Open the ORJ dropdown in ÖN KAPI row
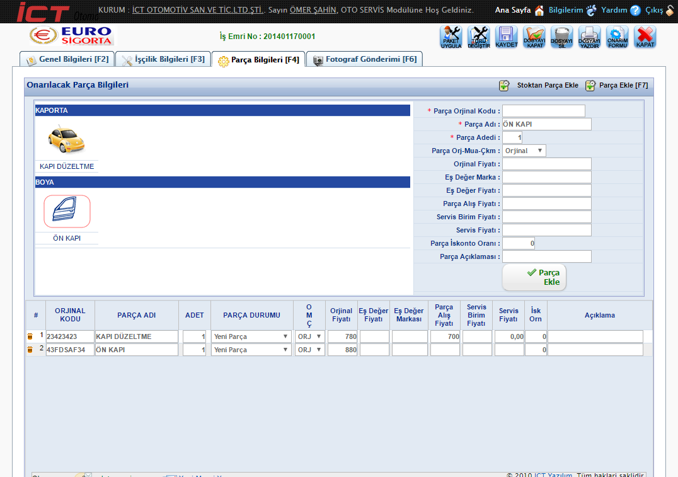 [x=309, y=350]
